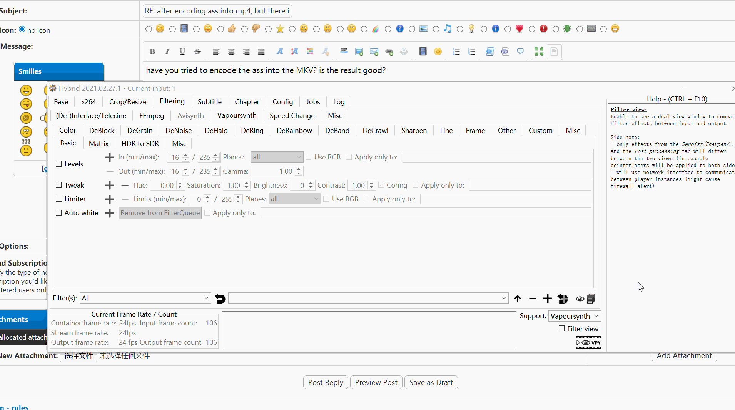Open the Sharpen filter tab
Screen dimensions: 735x410
[x=414, y=131]
